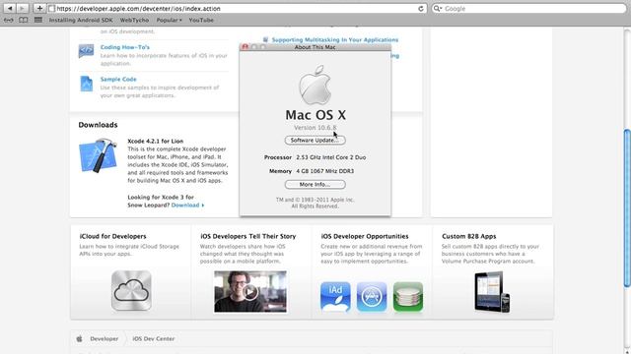Add a bookmark with the plus button
The height and width of the screenshot is (354, 631).
39,8
